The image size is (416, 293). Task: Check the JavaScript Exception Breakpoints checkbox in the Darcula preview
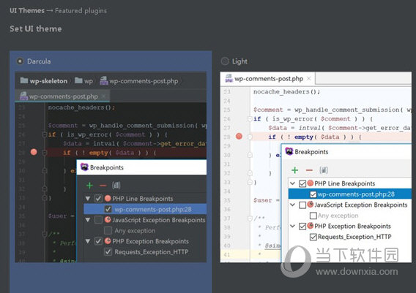(x=98, y=220)
